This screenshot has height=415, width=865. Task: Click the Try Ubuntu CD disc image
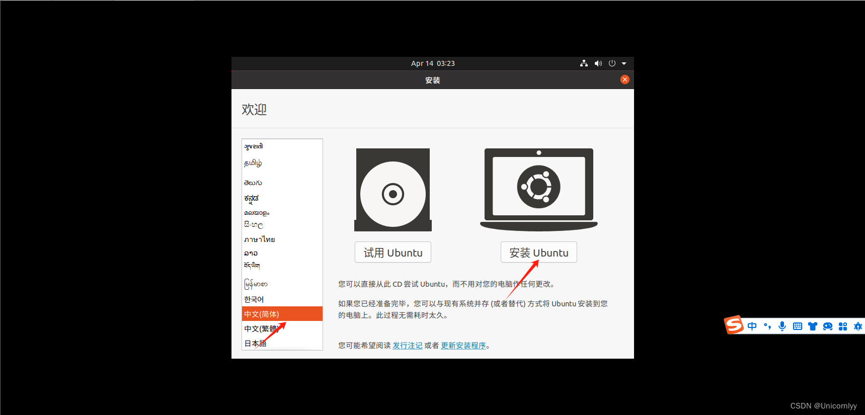(x=393, y=190)
